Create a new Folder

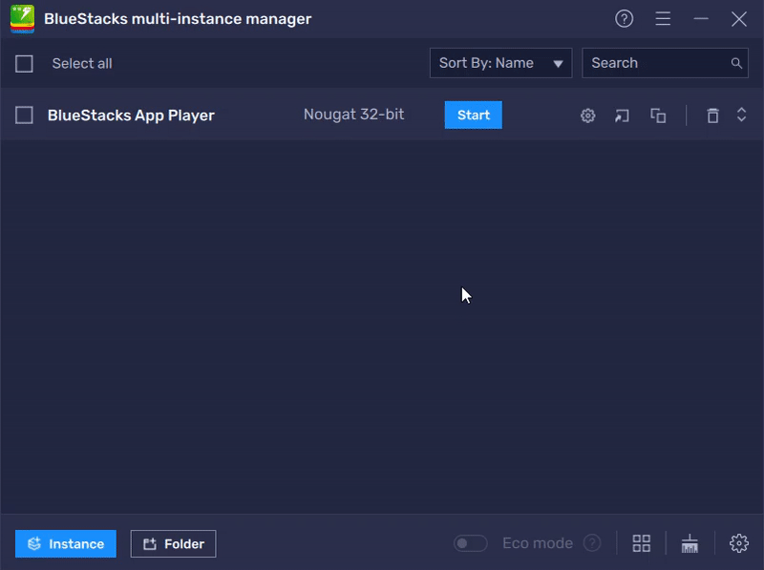[174, 543]
